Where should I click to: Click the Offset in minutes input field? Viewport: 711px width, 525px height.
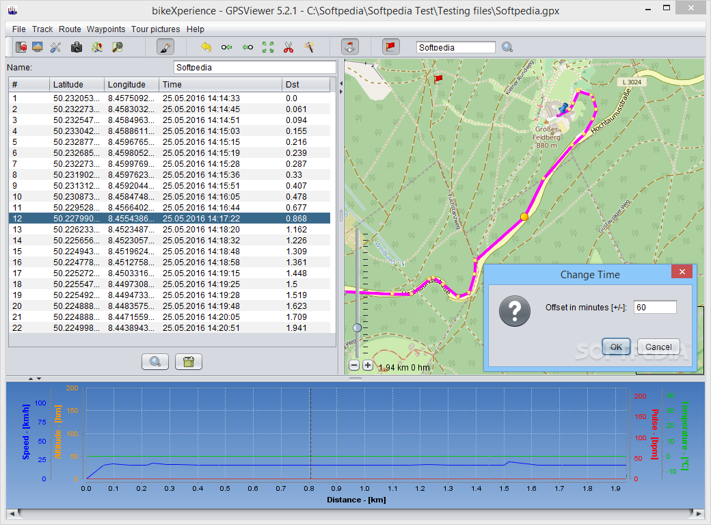pyautogui.click(x=654, y=308)
